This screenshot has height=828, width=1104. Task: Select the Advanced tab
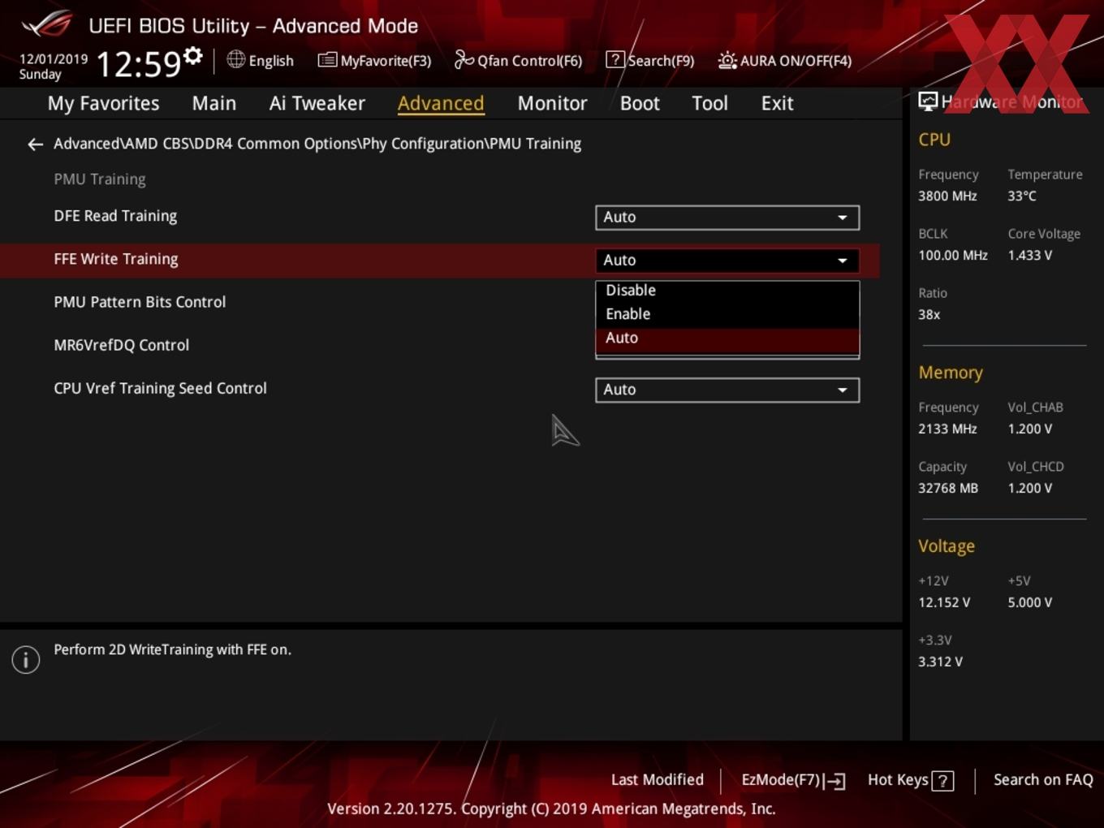[441, 103]
